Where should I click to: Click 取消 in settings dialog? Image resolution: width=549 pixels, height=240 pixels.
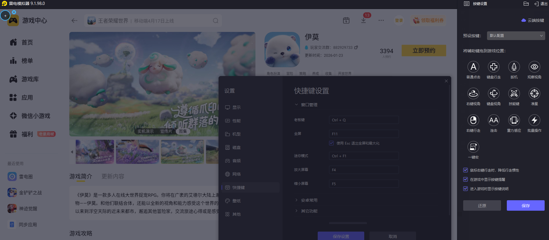click(x=393, y=236)
